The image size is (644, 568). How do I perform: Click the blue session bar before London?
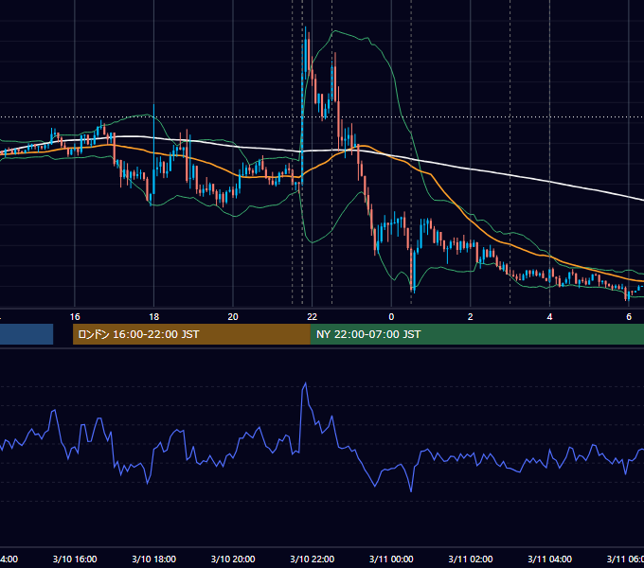coord(27,334)
